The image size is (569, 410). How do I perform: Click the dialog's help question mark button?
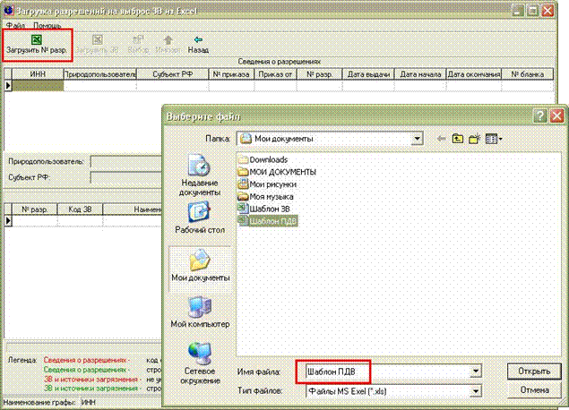[540, 116]
